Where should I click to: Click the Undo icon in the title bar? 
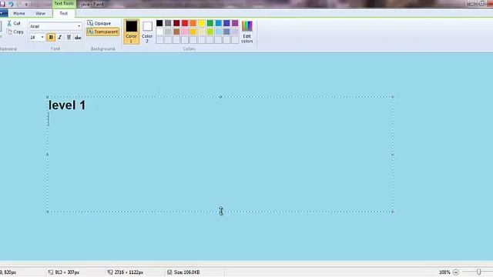coord(11,4)
